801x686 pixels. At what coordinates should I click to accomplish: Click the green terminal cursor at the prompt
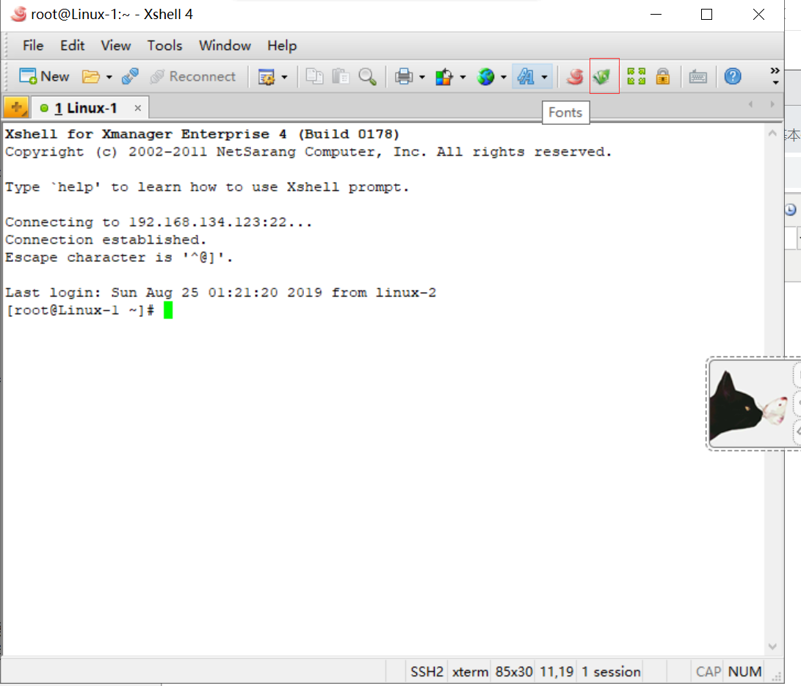[168, 310]
